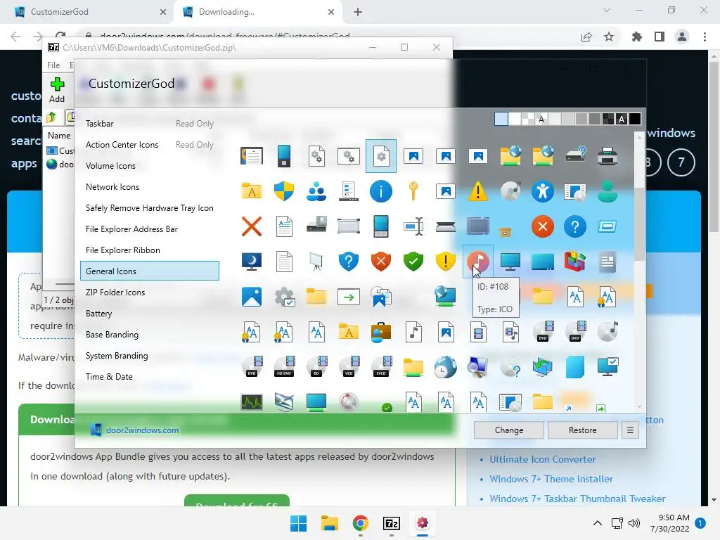Switch to CustomizerGod browser tab
The height and width of the screenshot is (540, 720).
pyautogui.click(x=87, y=12)
